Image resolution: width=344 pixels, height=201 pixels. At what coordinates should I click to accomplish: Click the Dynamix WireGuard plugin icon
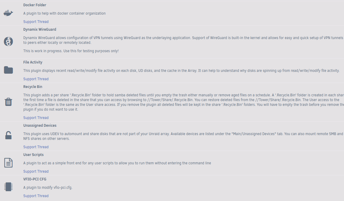8,41
